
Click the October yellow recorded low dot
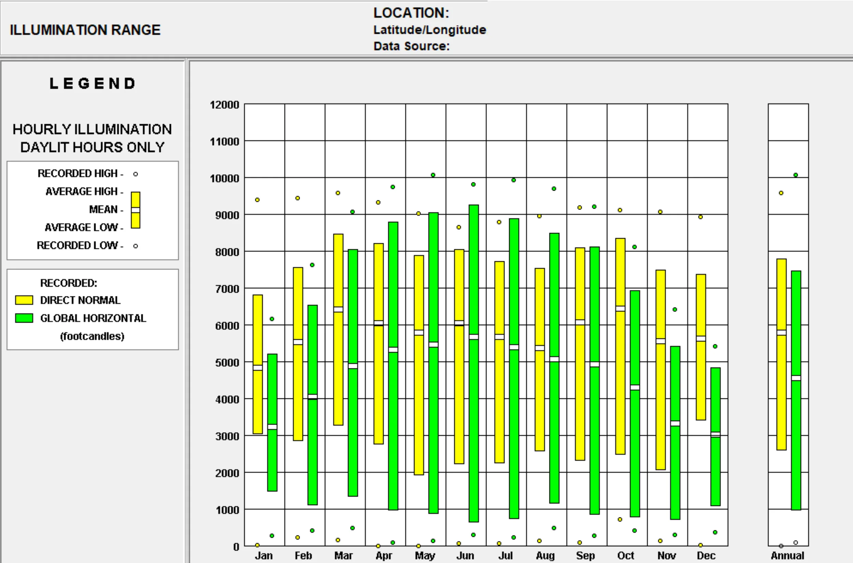pos(620,519)
